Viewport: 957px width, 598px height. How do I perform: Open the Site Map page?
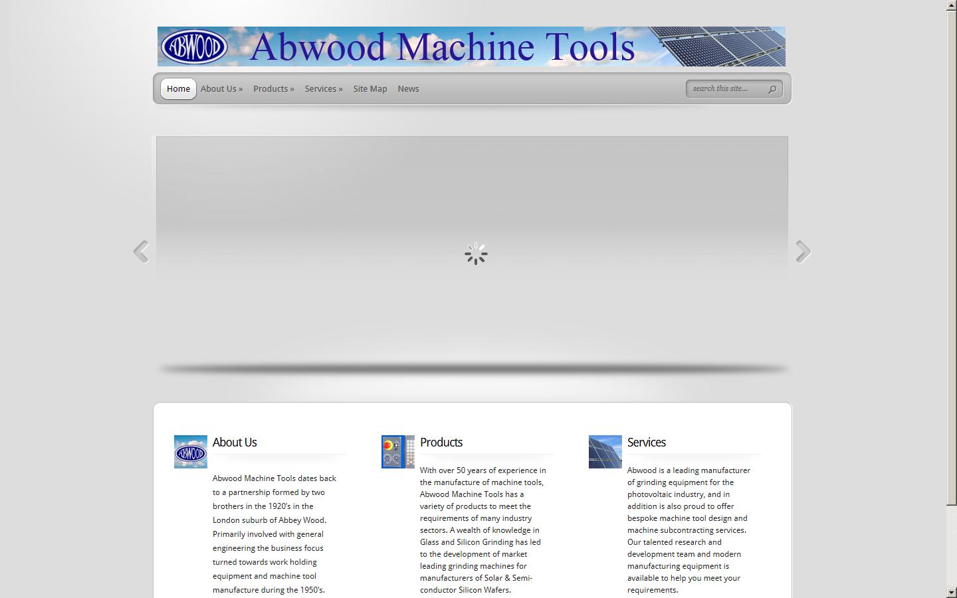(x=370, y=89)
